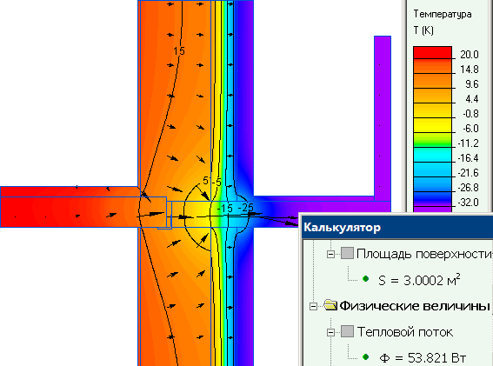Viewport: 493px width, 366px height.
Task: Click gray square icon beside Тепловой поток
Action: 347,331
